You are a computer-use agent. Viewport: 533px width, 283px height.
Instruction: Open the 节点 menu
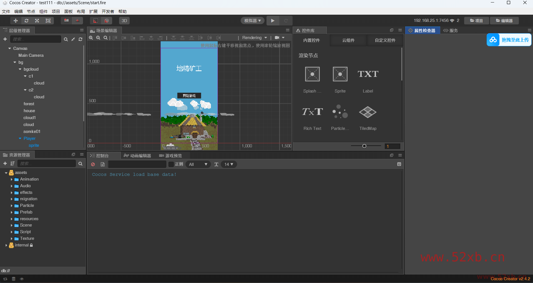31,11
